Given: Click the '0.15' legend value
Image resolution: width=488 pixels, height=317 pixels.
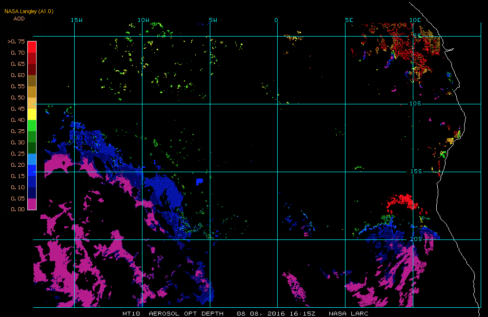Looking at the screenshot, I should tap(18, 176).
